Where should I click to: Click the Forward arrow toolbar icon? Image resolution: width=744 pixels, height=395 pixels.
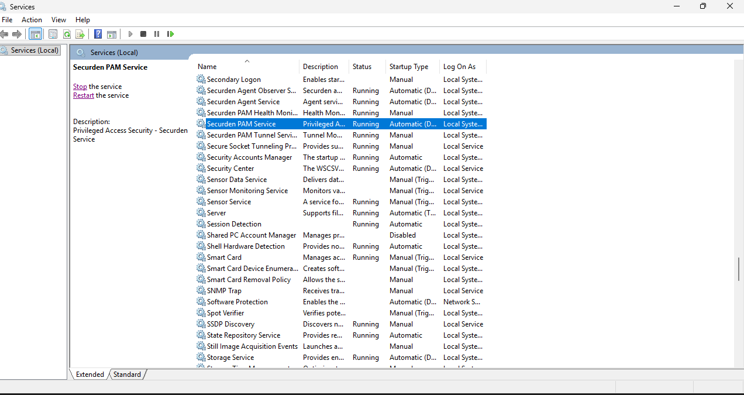click(x=17, y=34)
